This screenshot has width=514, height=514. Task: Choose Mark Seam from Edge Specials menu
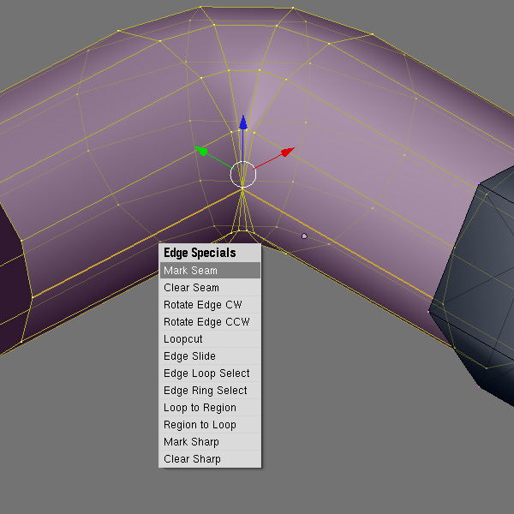[210, 271]
